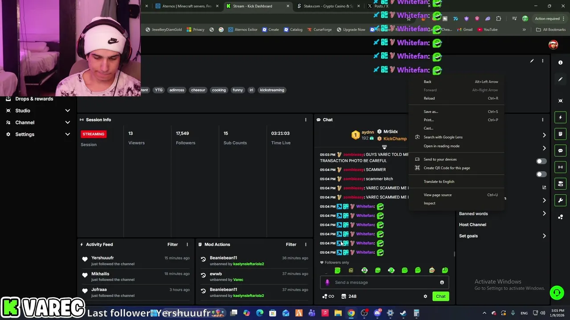Screen dimensions: 570x320
Task: Open the CurseForge bookmark
Action: pos(319,30)
